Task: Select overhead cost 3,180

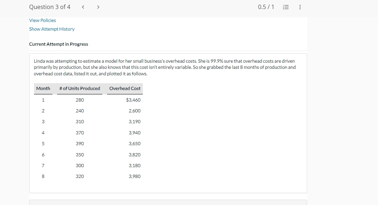Action: 135,166
